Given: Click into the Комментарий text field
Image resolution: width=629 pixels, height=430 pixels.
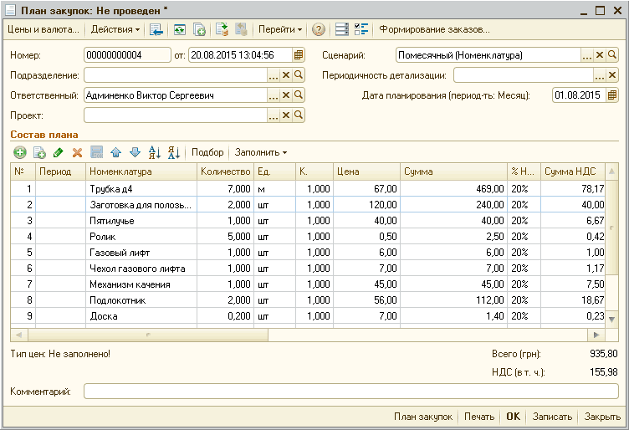Looking at the screenshot, I should 350,391.
